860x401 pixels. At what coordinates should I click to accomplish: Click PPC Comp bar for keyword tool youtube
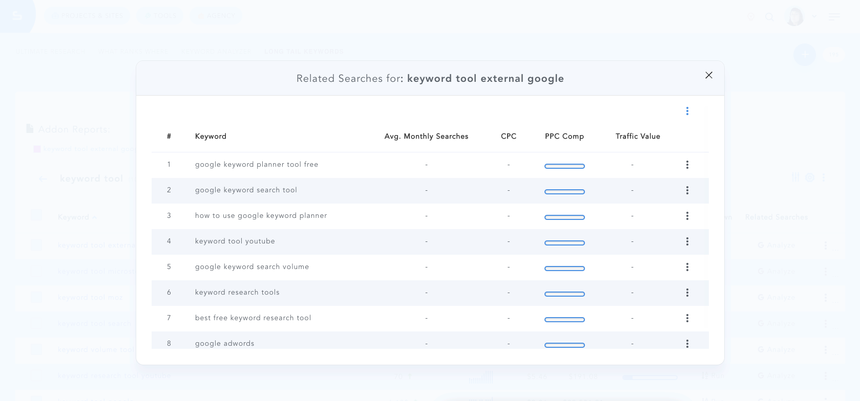564,243
